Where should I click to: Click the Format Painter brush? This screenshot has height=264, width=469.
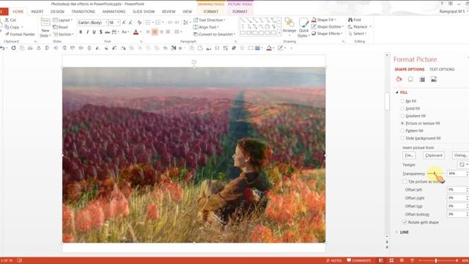point(20,34)
